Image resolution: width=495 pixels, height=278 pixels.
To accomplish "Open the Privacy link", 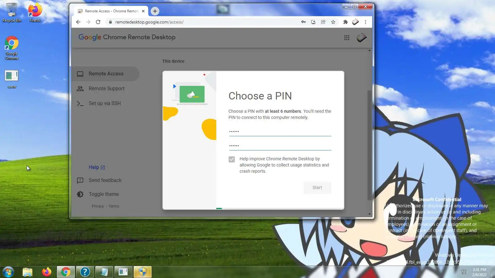I will click(98, 206).
